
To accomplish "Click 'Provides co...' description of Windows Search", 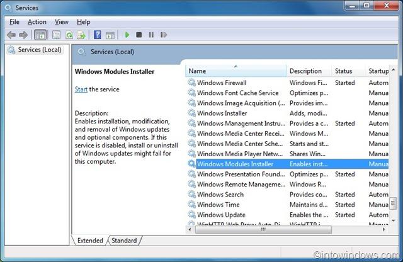I will click(x=308, y=195).
